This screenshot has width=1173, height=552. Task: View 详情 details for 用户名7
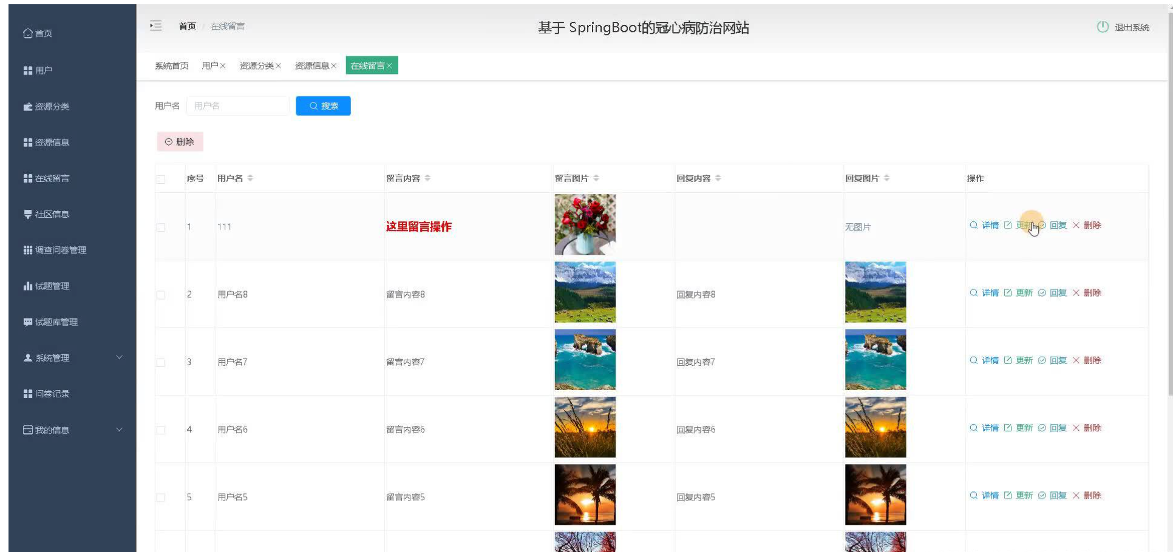pos(984,360)
